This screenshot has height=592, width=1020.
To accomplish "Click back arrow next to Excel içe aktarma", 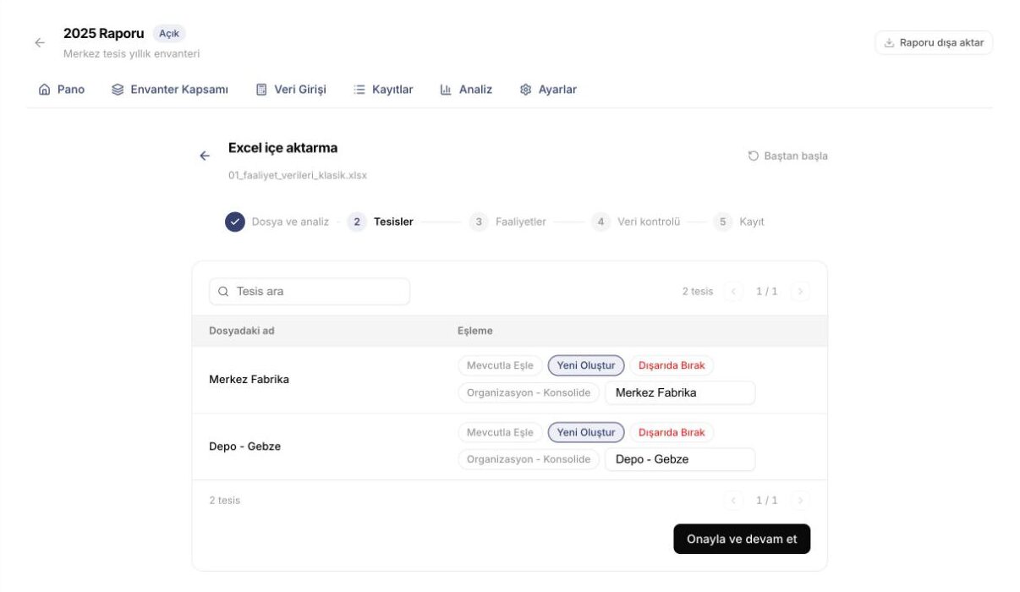I will pyautogui.click(x=205, y=156).
